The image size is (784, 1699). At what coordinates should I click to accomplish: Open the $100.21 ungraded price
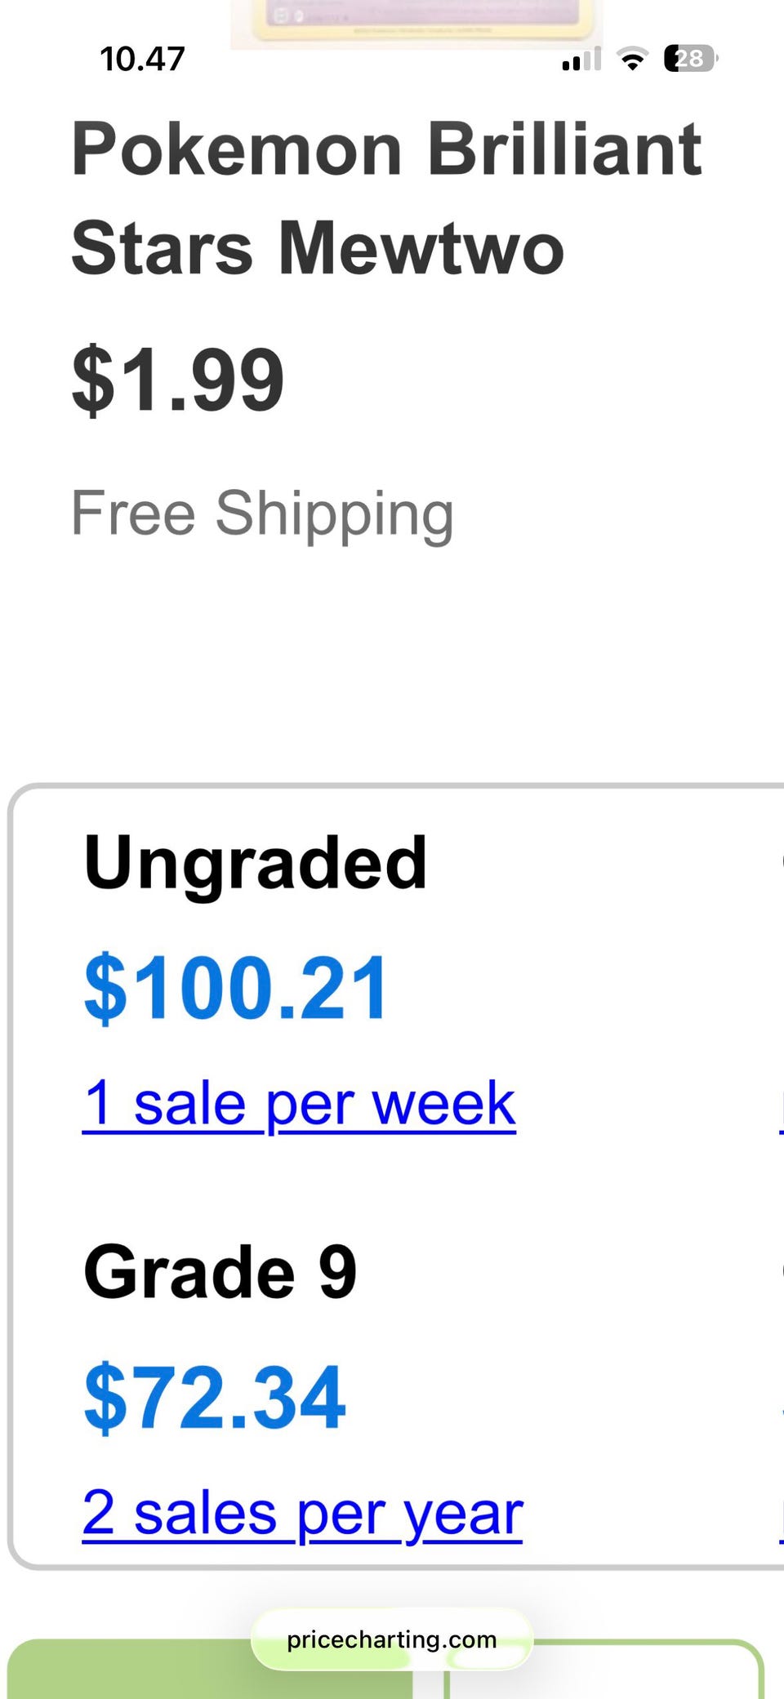(236, 989)
